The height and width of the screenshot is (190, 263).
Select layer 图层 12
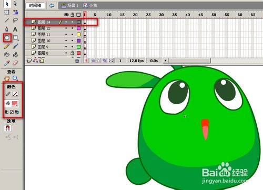[54, 28]
